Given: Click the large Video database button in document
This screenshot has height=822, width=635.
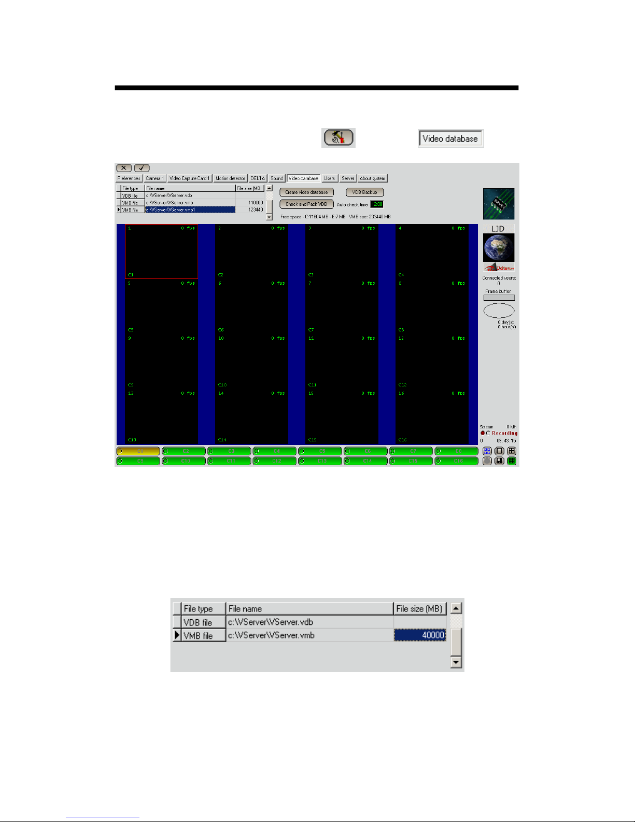Looking at the screenshot, I should click(450, 138).
